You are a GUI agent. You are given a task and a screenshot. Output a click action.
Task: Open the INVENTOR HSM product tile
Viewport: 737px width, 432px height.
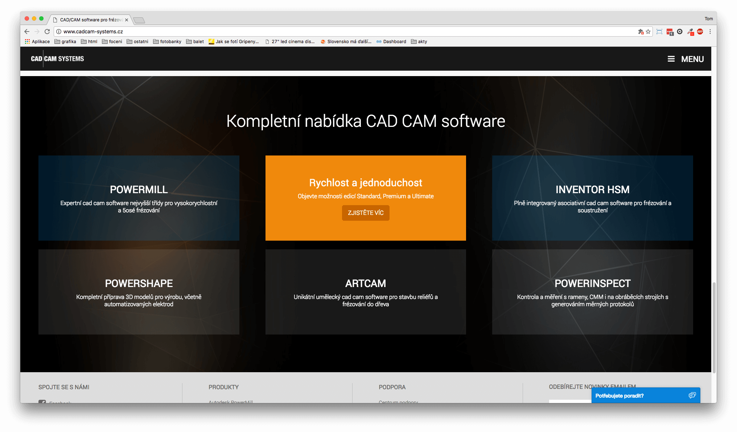pyautogui.click(x=593, y=198)
